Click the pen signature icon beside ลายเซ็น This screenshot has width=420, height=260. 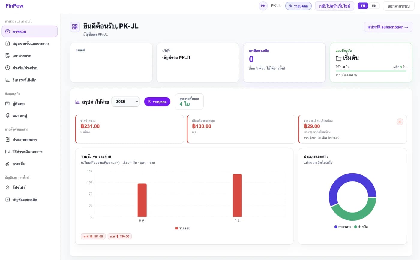point(8,164)
